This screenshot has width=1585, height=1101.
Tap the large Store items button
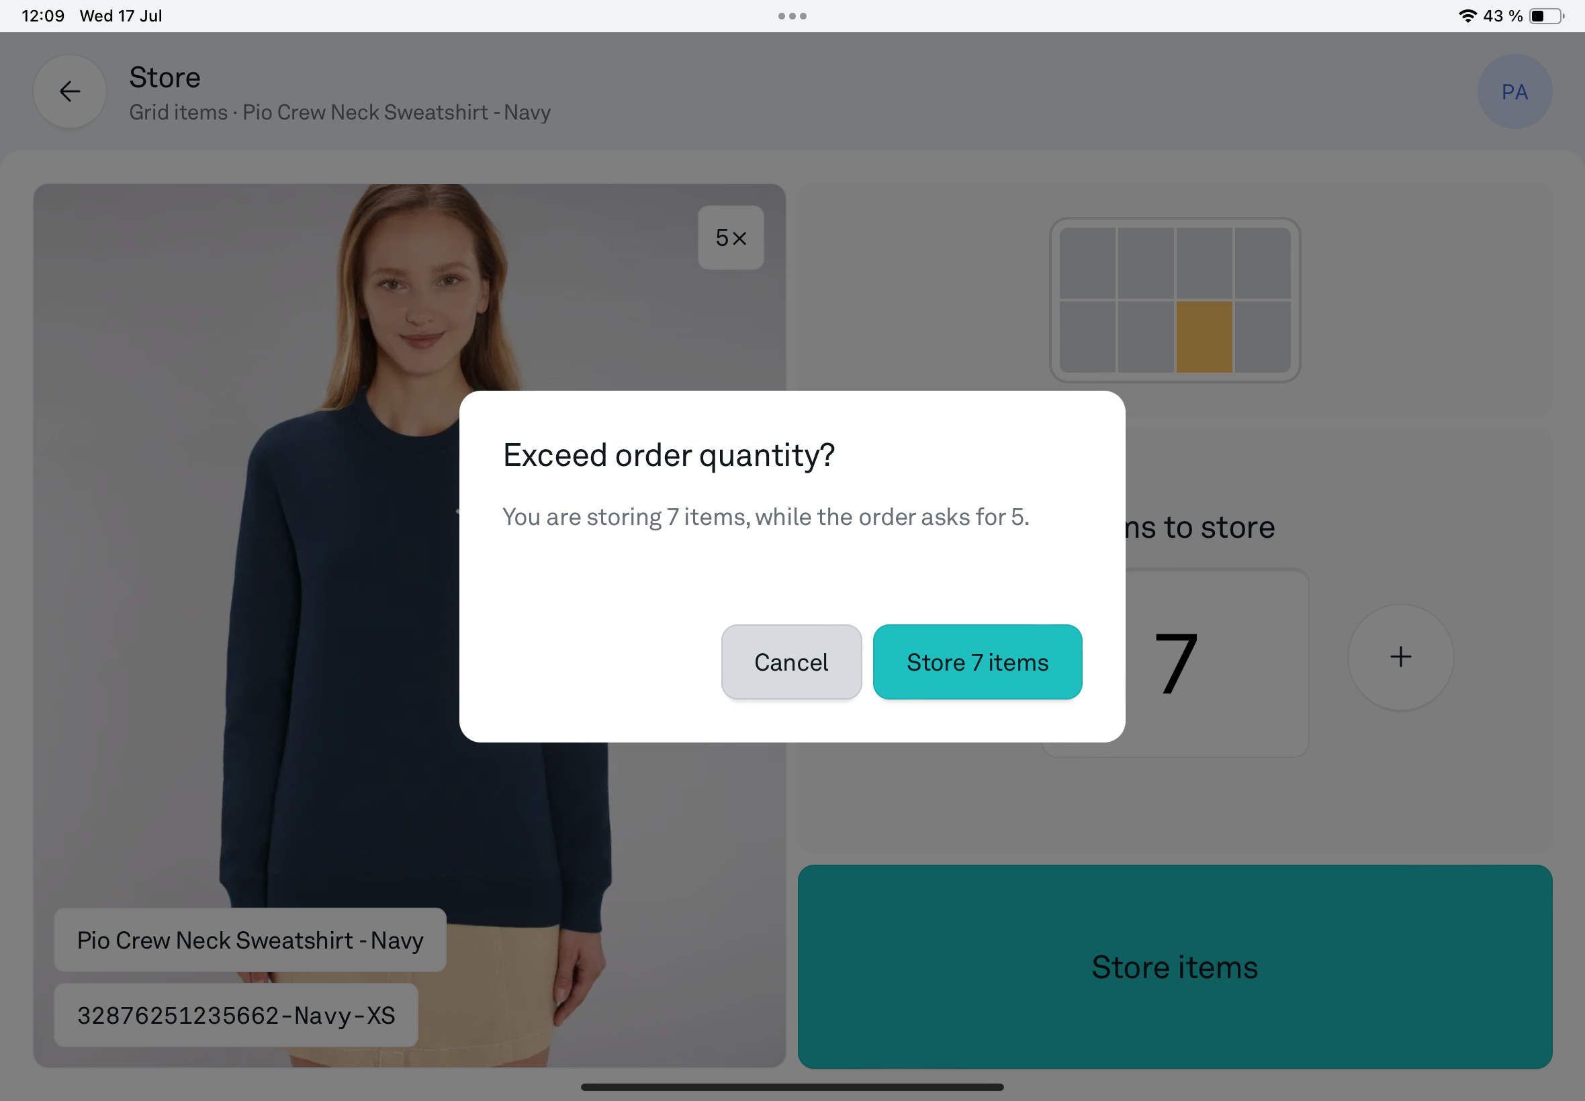click(1175, 966)
